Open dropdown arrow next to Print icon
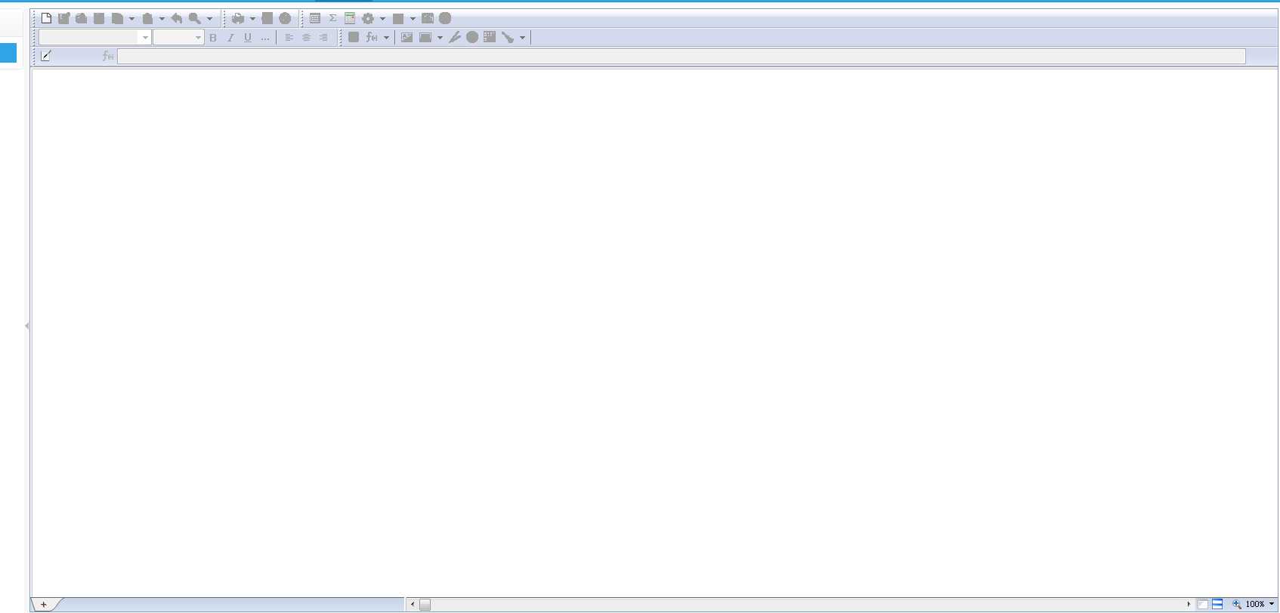The height and width of the screenshot is (613, 1280). coord(252,19)
